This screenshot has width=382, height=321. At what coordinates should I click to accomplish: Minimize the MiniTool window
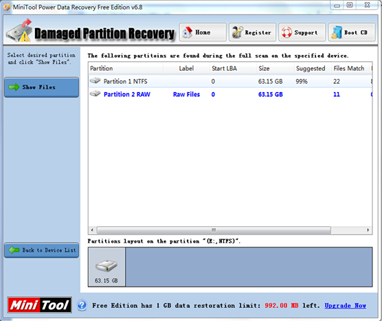337,5
